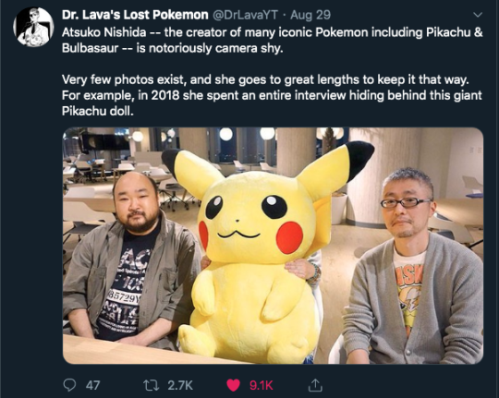The height and width of the screenshot is (398, 499).
Task: Expand the tweet options chevron
Action: 478,15
